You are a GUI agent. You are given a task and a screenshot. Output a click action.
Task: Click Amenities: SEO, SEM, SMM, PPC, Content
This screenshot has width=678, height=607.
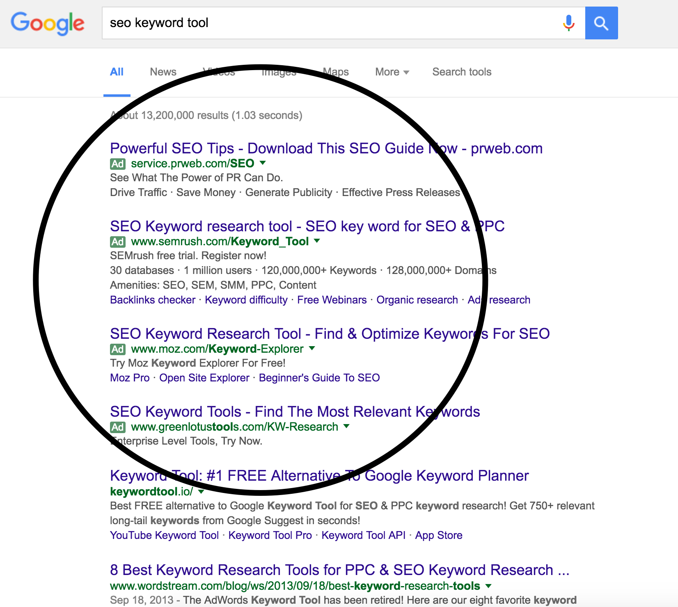coord(213,285)
